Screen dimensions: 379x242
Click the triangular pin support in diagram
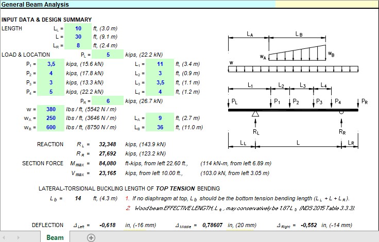(x=255, y=114)
